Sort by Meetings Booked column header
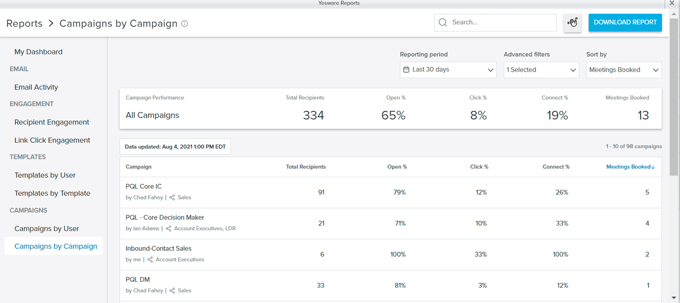Screen dimensions: 680x303 click(x=630, y=167)
